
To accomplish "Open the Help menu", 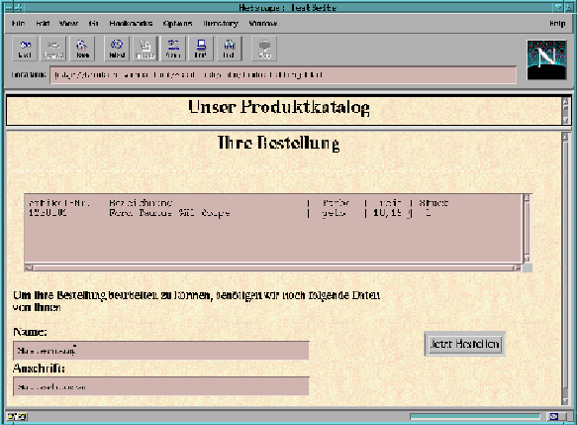I will coord(557,23).
